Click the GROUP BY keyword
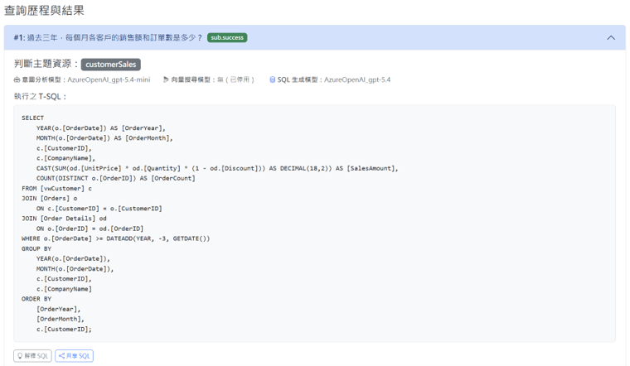 (36, 248)
